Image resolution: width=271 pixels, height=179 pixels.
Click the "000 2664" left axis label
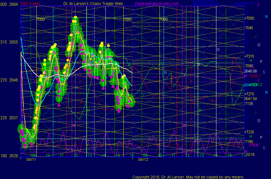(x=9, y=4)
